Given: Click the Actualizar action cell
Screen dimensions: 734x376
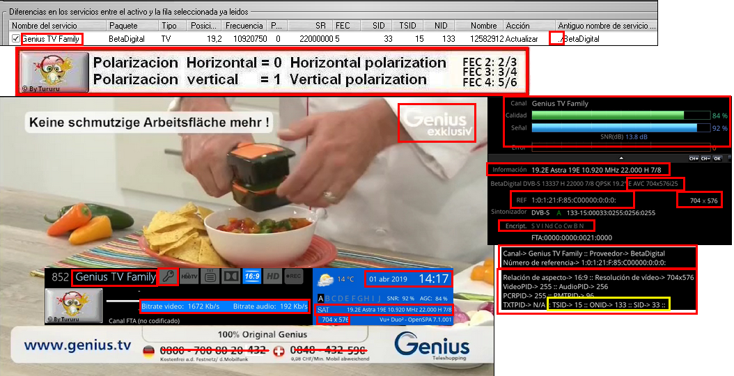Looking at the screenshot, I should tap(522, 39).
